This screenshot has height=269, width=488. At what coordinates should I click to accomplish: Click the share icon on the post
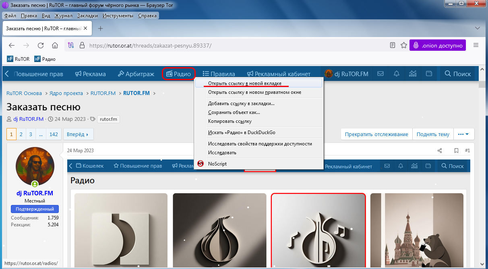(440, 151)
